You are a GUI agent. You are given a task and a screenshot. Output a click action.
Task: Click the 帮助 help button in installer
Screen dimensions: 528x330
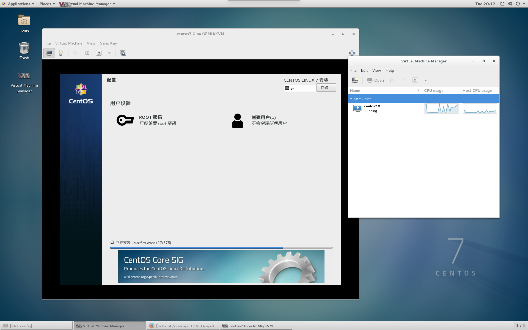pos(326,87)
